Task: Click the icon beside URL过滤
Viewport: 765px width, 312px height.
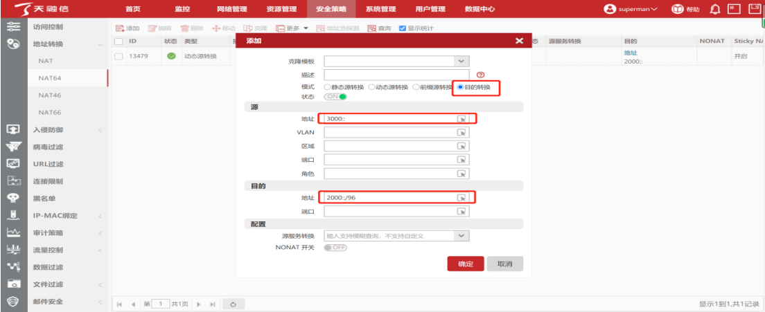Action: tap(13, 164)
